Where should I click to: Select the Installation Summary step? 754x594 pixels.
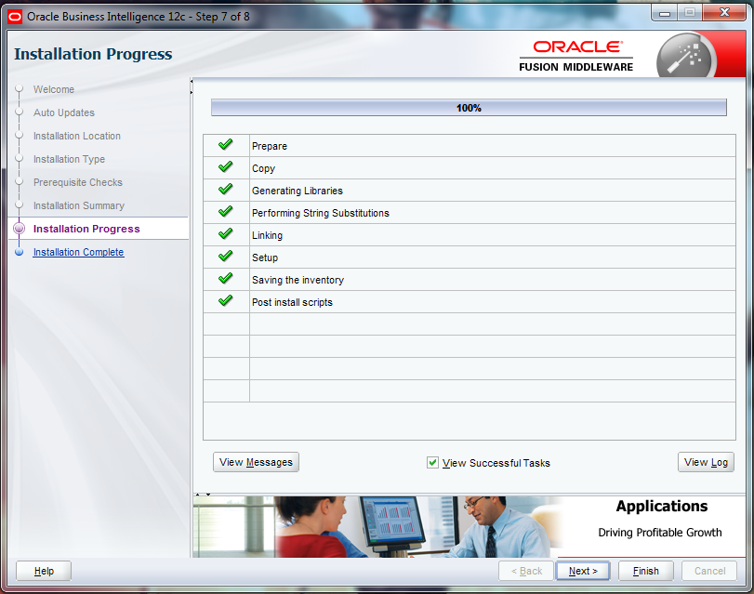[x=79, y=205]
